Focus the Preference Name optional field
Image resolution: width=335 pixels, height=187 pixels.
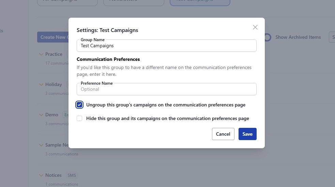tap(166, 89)
